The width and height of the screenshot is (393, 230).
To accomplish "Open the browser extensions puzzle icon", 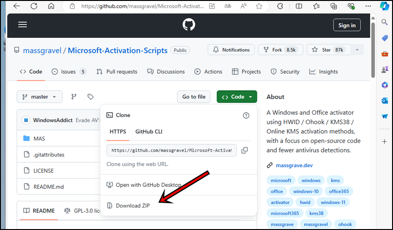I will (280, 6).
